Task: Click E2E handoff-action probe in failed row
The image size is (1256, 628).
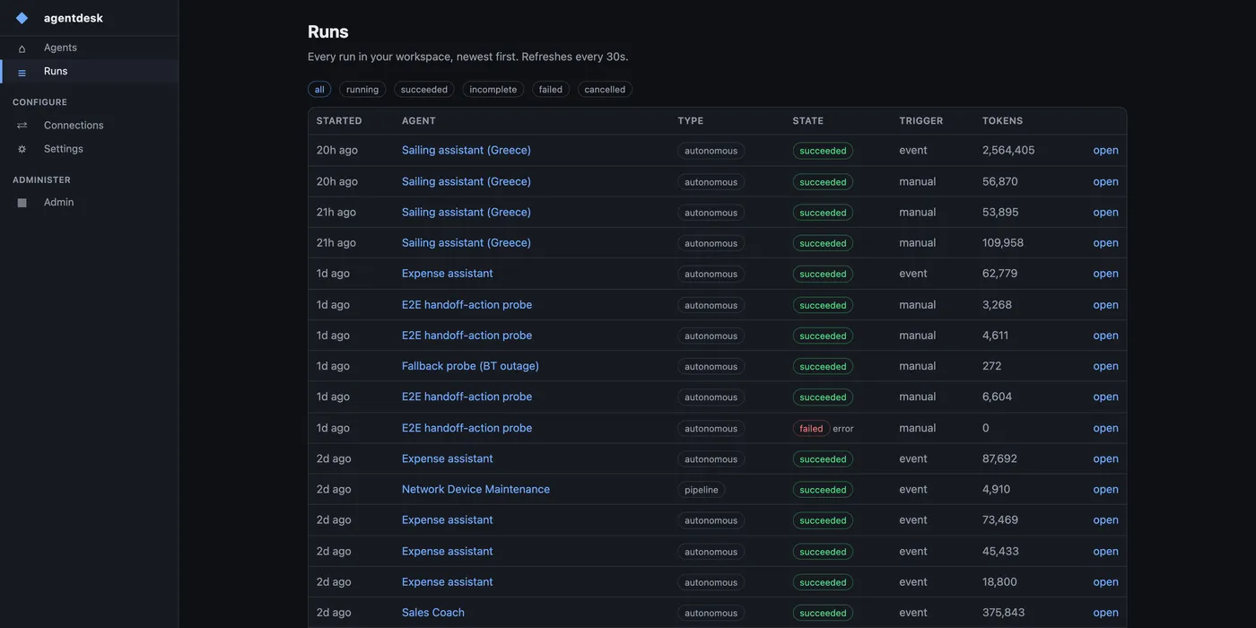Action: [x=467, y=428]
